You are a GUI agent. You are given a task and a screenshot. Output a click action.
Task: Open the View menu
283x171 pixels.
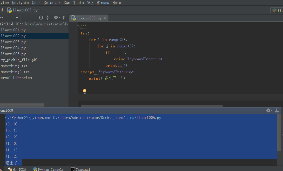[4, 3]
